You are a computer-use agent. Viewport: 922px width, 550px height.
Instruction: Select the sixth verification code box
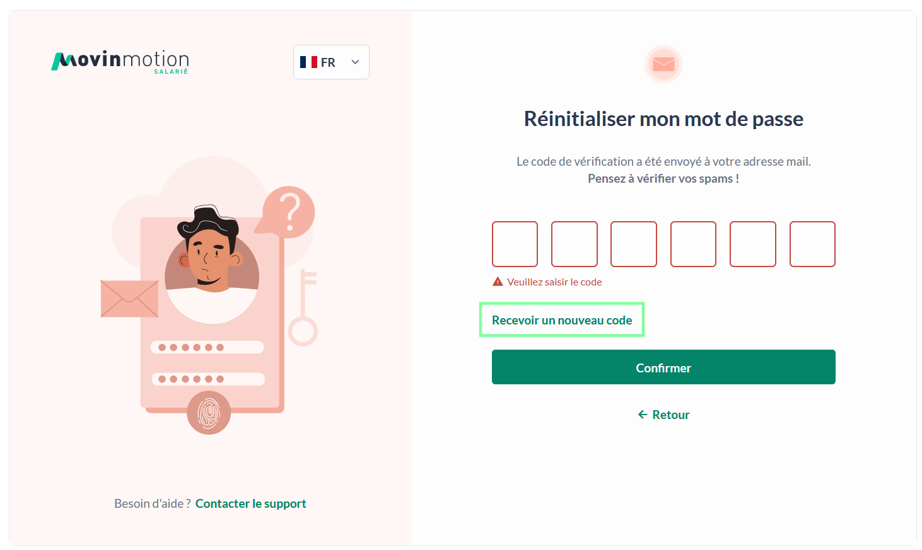(812, 244)
